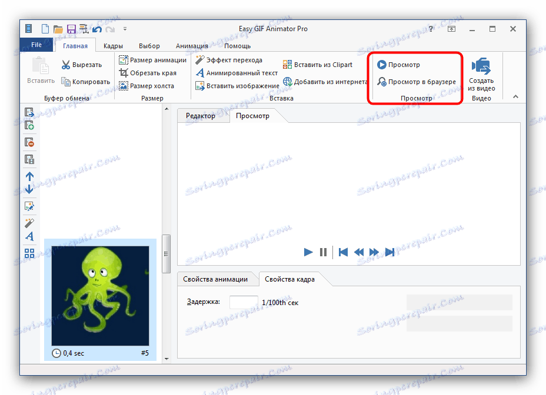Add a new frame using the green plus icon
Screen dimensions: 546x395
click(x=28, y=126)
